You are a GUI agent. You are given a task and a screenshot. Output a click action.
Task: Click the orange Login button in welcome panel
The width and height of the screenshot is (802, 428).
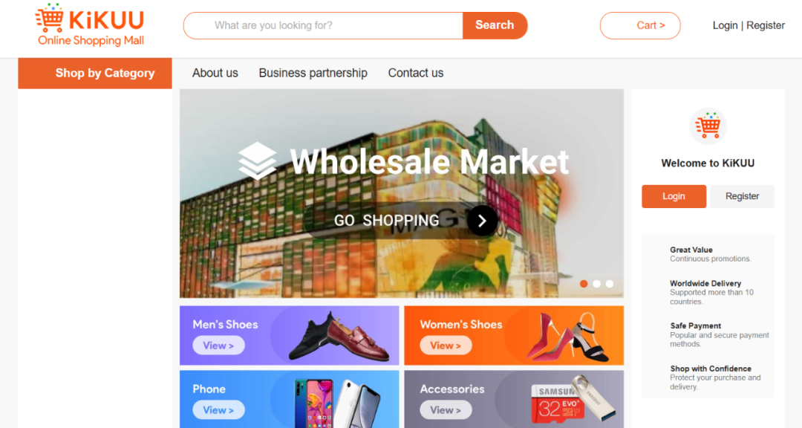coord(674,197)
